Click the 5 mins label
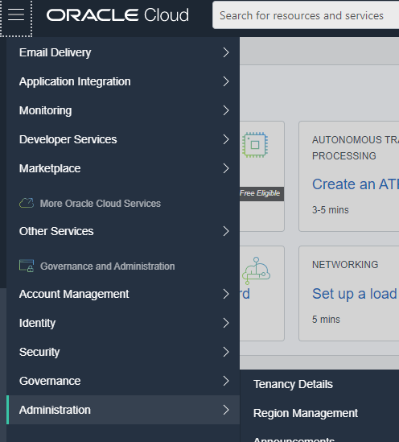This screenshot has height=442, width=399. (x=326, y=320)
